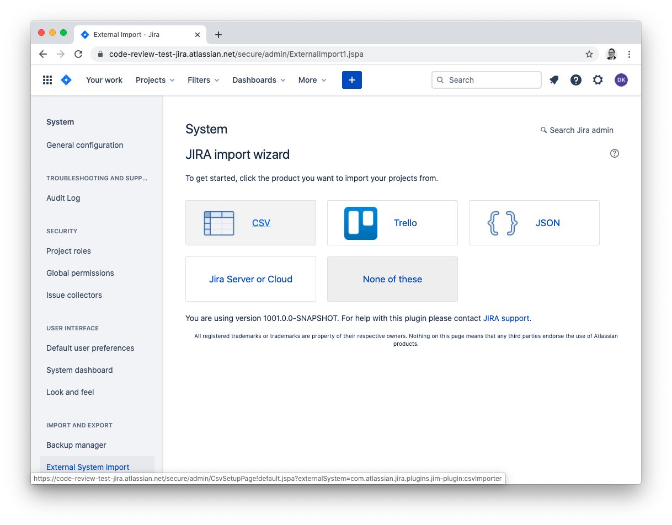672x525 pixels.
Task: Open the help question mark icon in the navbar
Action: click(576, 80)
